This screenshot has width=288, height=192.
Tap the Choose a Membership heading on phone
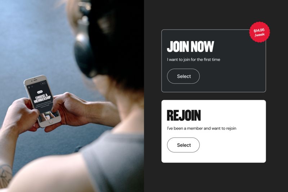(42, 98)
